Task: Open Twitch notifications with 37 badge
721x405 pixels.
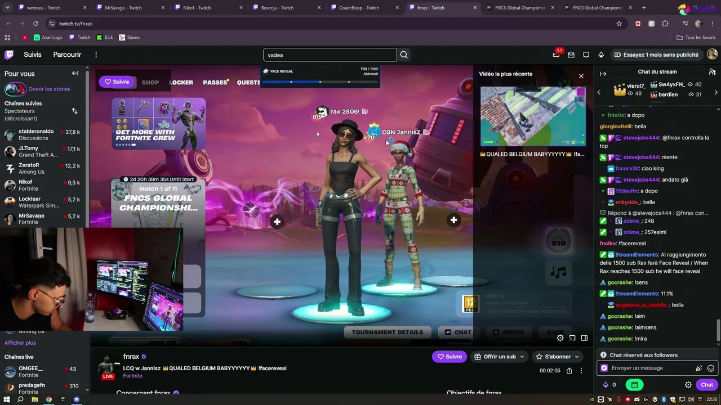Action: 557,55
